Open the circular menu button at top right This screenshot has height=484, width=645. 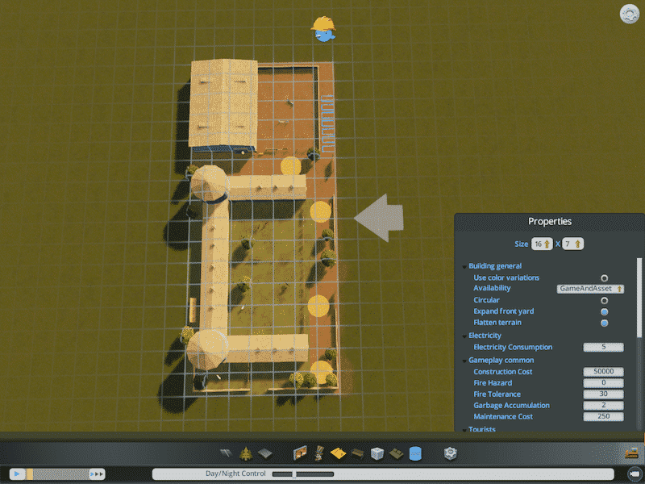tap(630, 15)
